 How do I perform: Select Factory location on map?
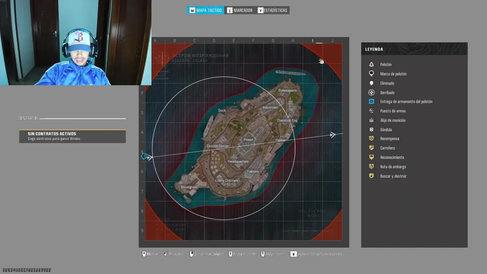pos(253,171)
